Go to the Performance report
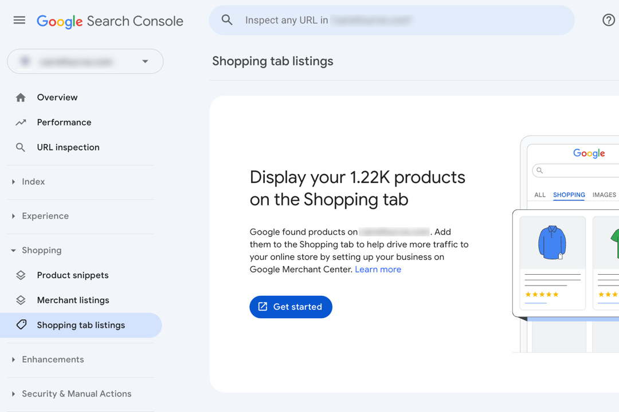 pos(64,122)
